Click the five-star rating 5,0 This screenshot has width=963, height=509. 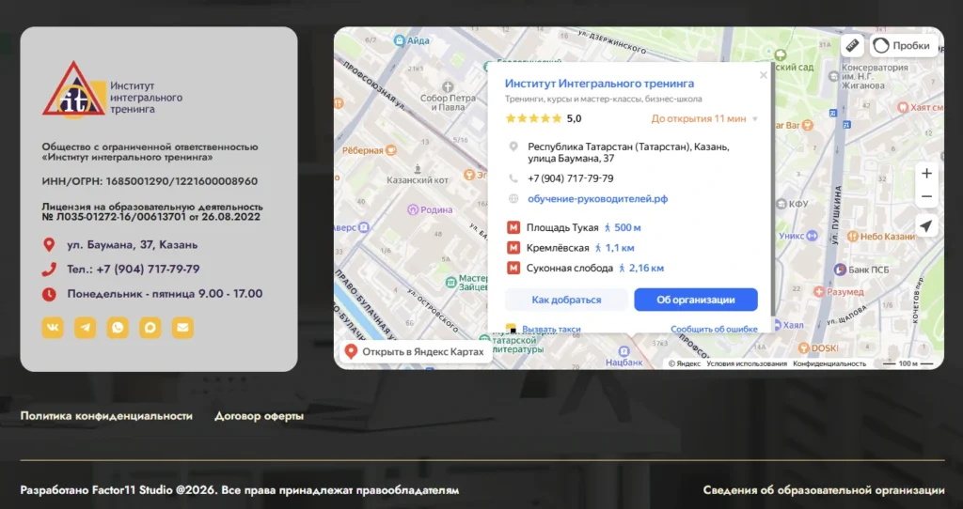click(543, 118)
